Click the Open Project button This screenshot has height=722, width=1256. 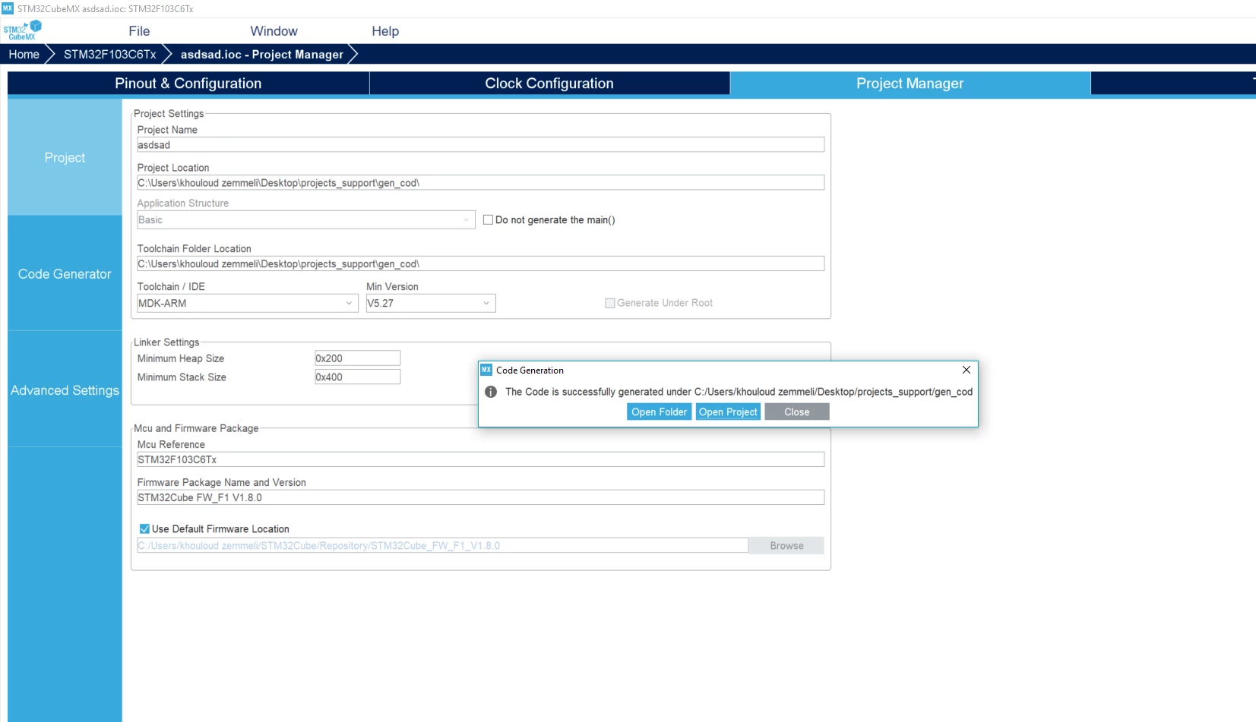pyautogui.click(x=728, y=411)
